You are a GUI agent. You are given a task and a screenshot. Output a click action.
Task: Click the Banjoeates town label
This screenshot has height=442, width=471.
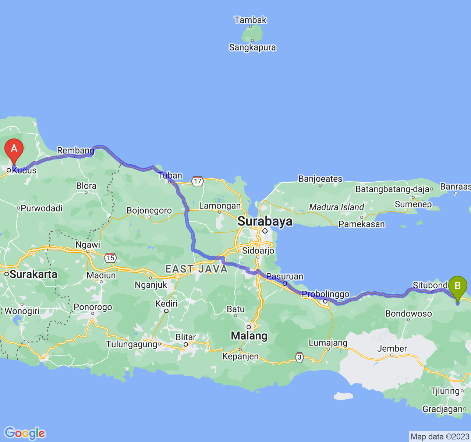320,179
